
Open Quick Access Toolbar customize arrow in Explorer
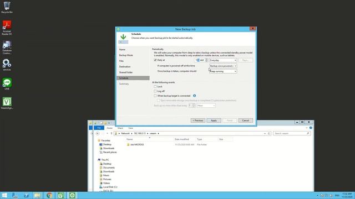pos(109,123)
